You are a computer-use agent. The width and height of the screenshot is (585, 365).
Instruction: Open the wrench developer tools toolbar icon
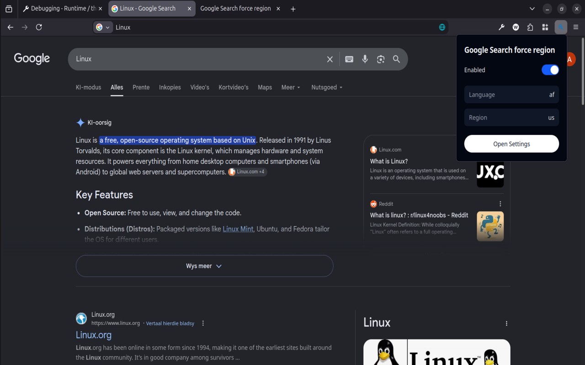pos(501,27)
